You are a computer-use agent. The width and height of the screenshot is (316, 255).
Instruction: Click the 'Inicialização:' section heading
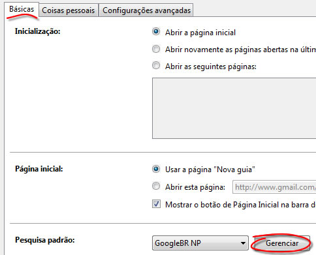coord(37,31)
